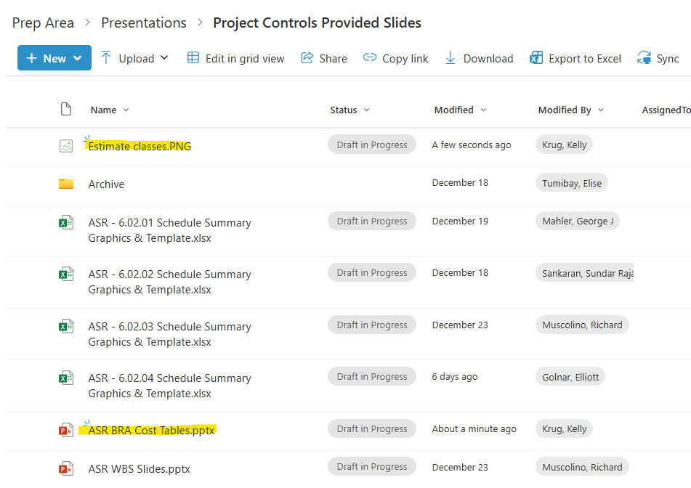Click the Archive folder icon

pyautogui.click(x=66, y=184)
